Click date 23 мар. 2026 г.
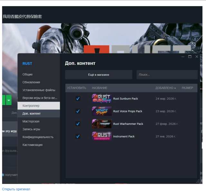 pos(166,111)
